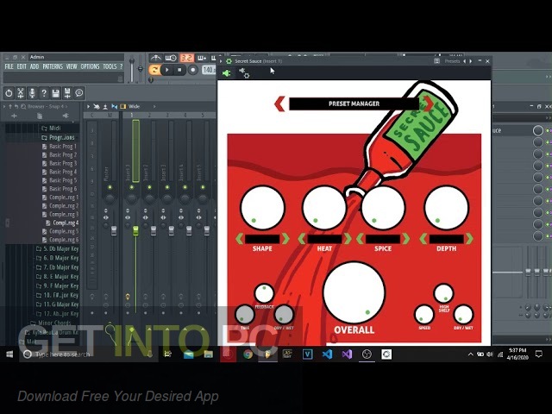
Task: Expand the 11. G Major Key folder
Action: 58,304
